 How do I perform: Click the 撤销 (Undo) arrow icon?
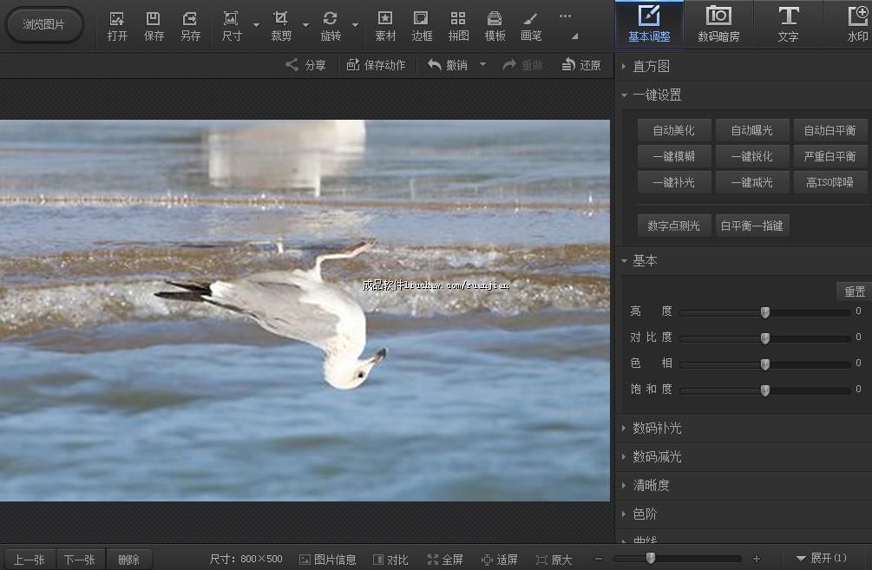pyautogui.click(x=435, y=65)
